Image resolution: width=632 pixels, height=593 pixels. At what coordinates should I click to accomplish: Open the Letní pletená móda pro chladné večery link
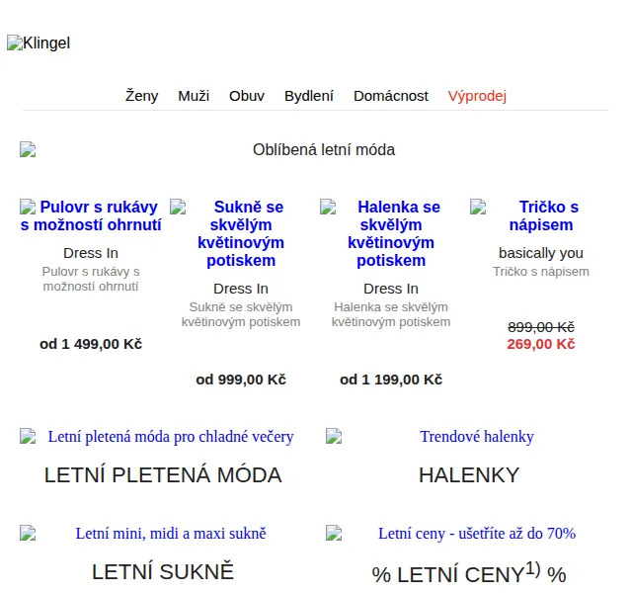click(171, 437)
